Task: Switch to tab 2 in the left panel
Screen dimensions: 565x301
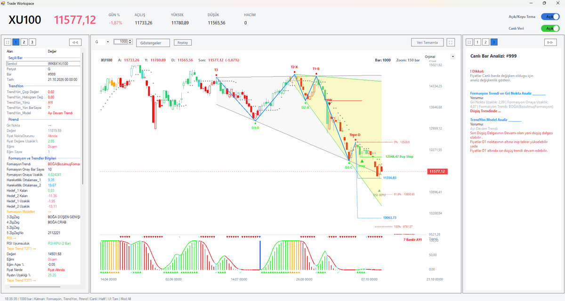Action: 24,42
